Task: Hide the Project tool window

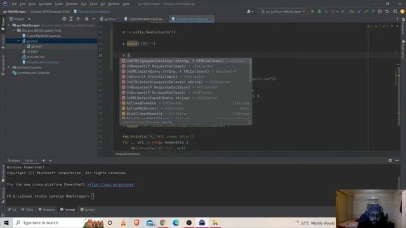Action: 94,19
